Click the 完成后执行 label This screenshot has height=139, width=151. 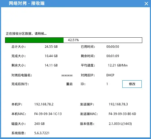click(x=20, y=84)
